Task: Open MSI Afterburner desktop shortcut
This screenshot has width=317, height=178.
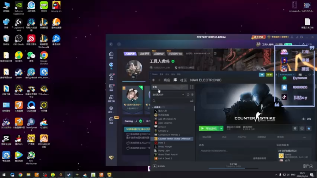Action: [31, 158]
